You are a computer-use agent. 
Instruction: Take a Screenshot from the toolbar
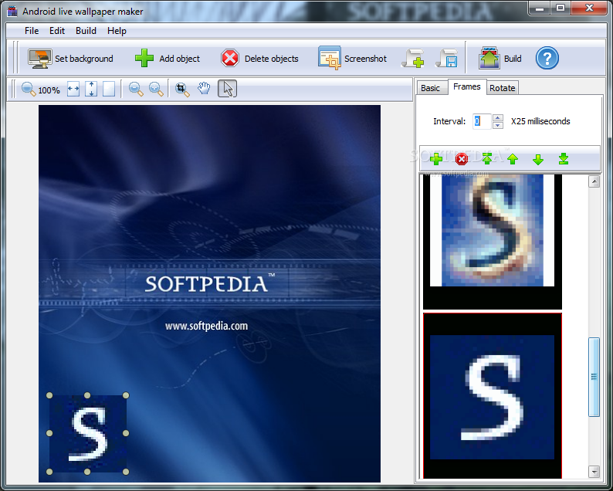click(x=352, y=59)
